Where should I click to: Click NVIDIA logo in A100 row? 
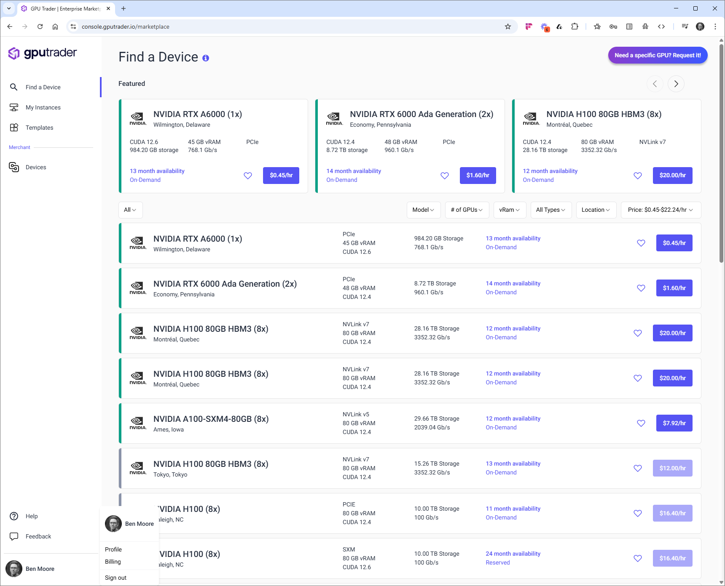(x=138, y=423)
